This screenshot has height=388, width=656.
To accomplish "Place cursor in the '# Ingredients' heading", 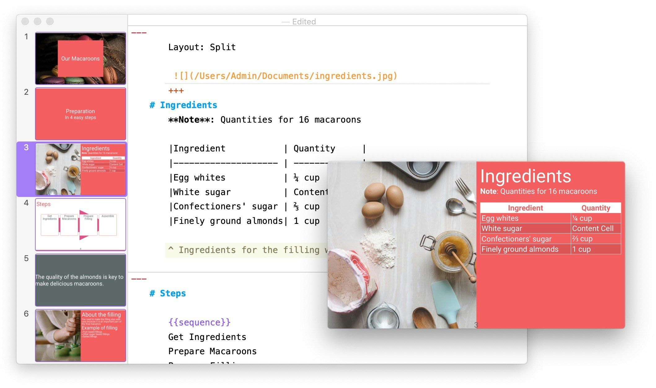I will point(188,105).
